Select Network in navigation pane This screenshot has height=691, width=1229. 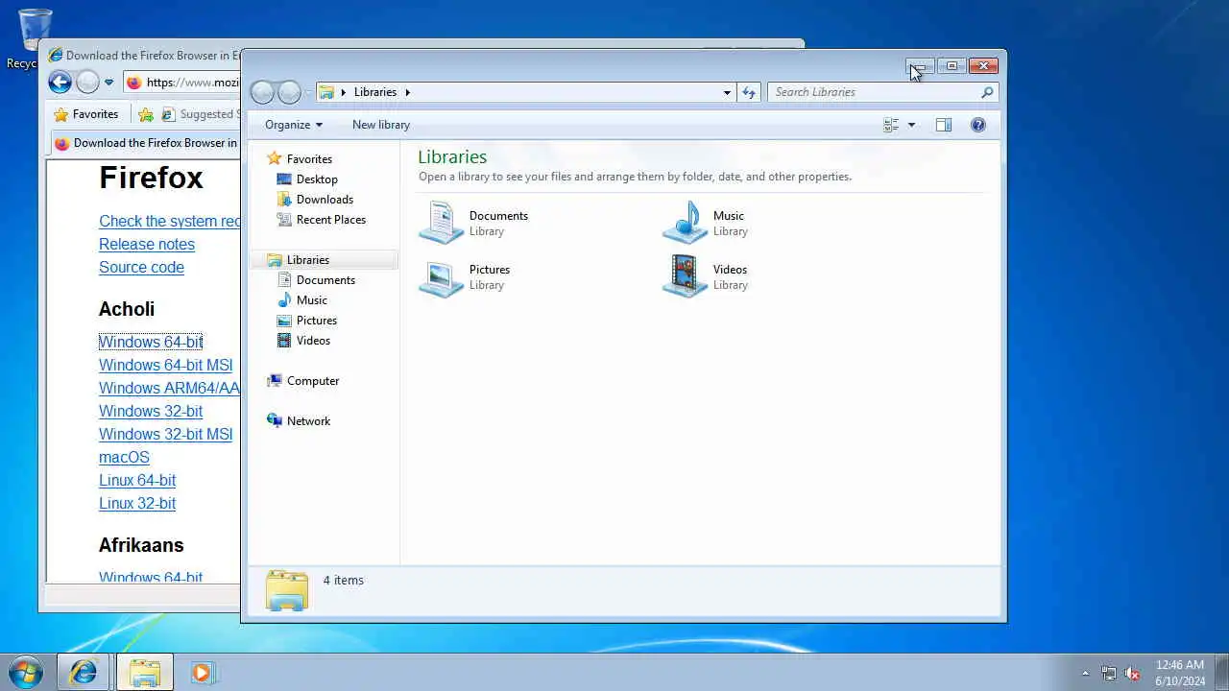click(x=308, y=421)
